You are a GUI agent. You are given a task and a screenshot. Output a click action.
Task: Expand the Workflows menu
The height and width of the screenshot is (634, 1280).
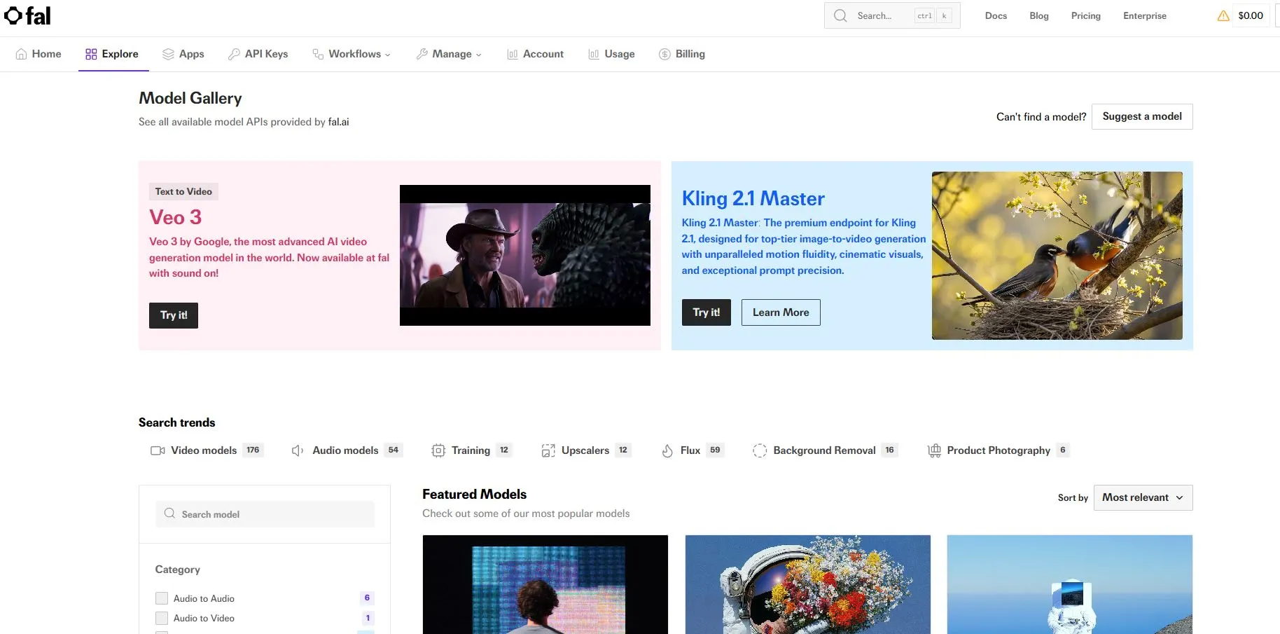pyautogui.click(x=352, y=54)
